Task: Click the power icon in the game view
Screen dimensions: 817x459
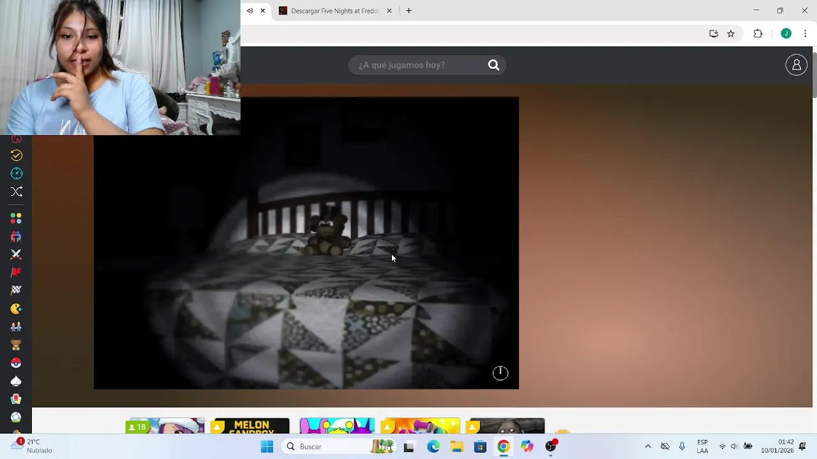Action: (500, 373)
